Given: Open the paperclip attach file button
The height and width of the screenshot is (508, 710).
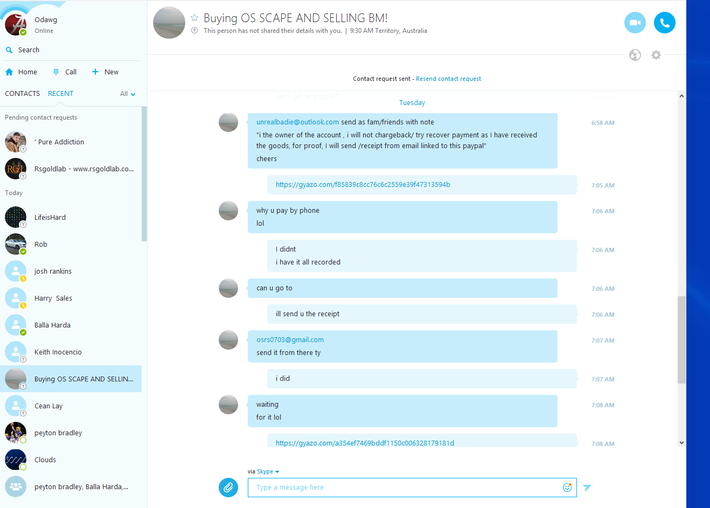Looking at the screenshot, I should (228, 488).
